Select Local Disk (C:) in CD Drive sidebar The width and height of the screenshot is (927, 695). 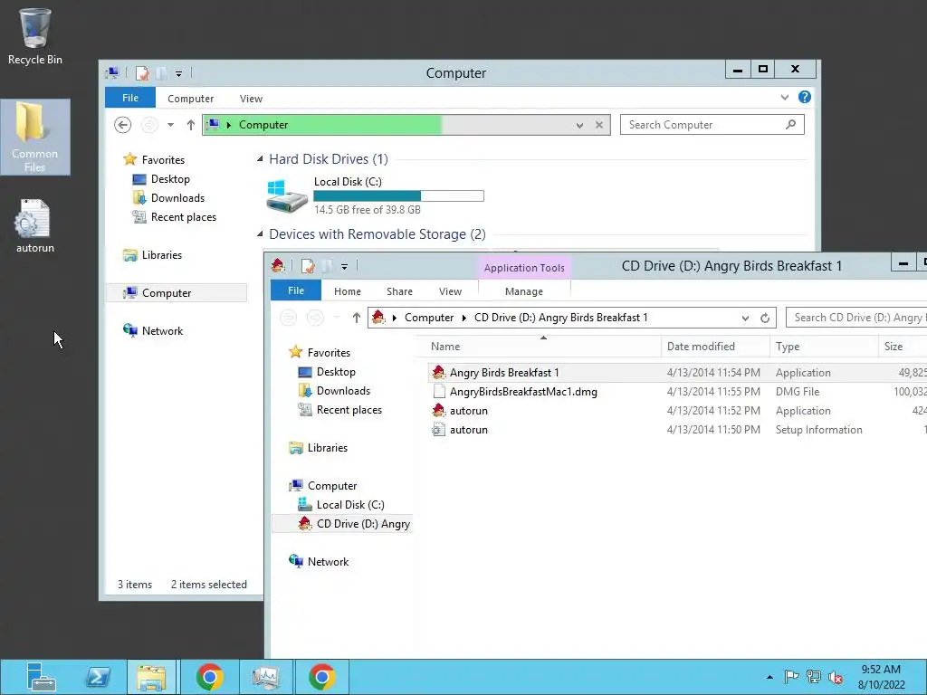[350, 505]
